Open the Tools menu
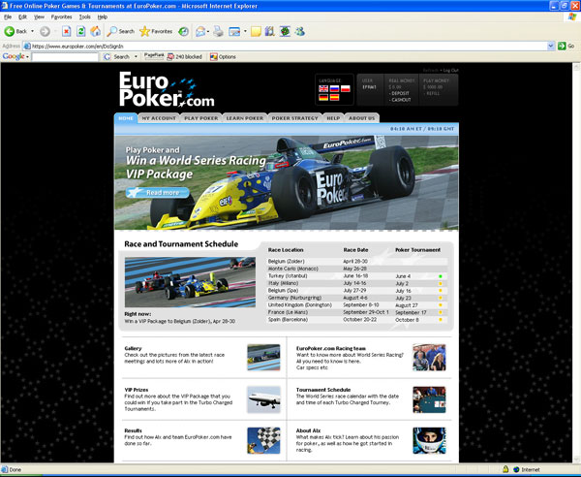 (x=85, y=17)
